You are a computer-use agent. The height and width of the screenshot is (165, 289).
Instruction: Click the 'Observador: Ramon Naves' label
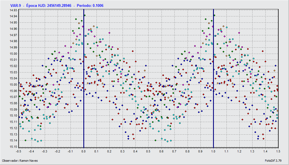20,161
